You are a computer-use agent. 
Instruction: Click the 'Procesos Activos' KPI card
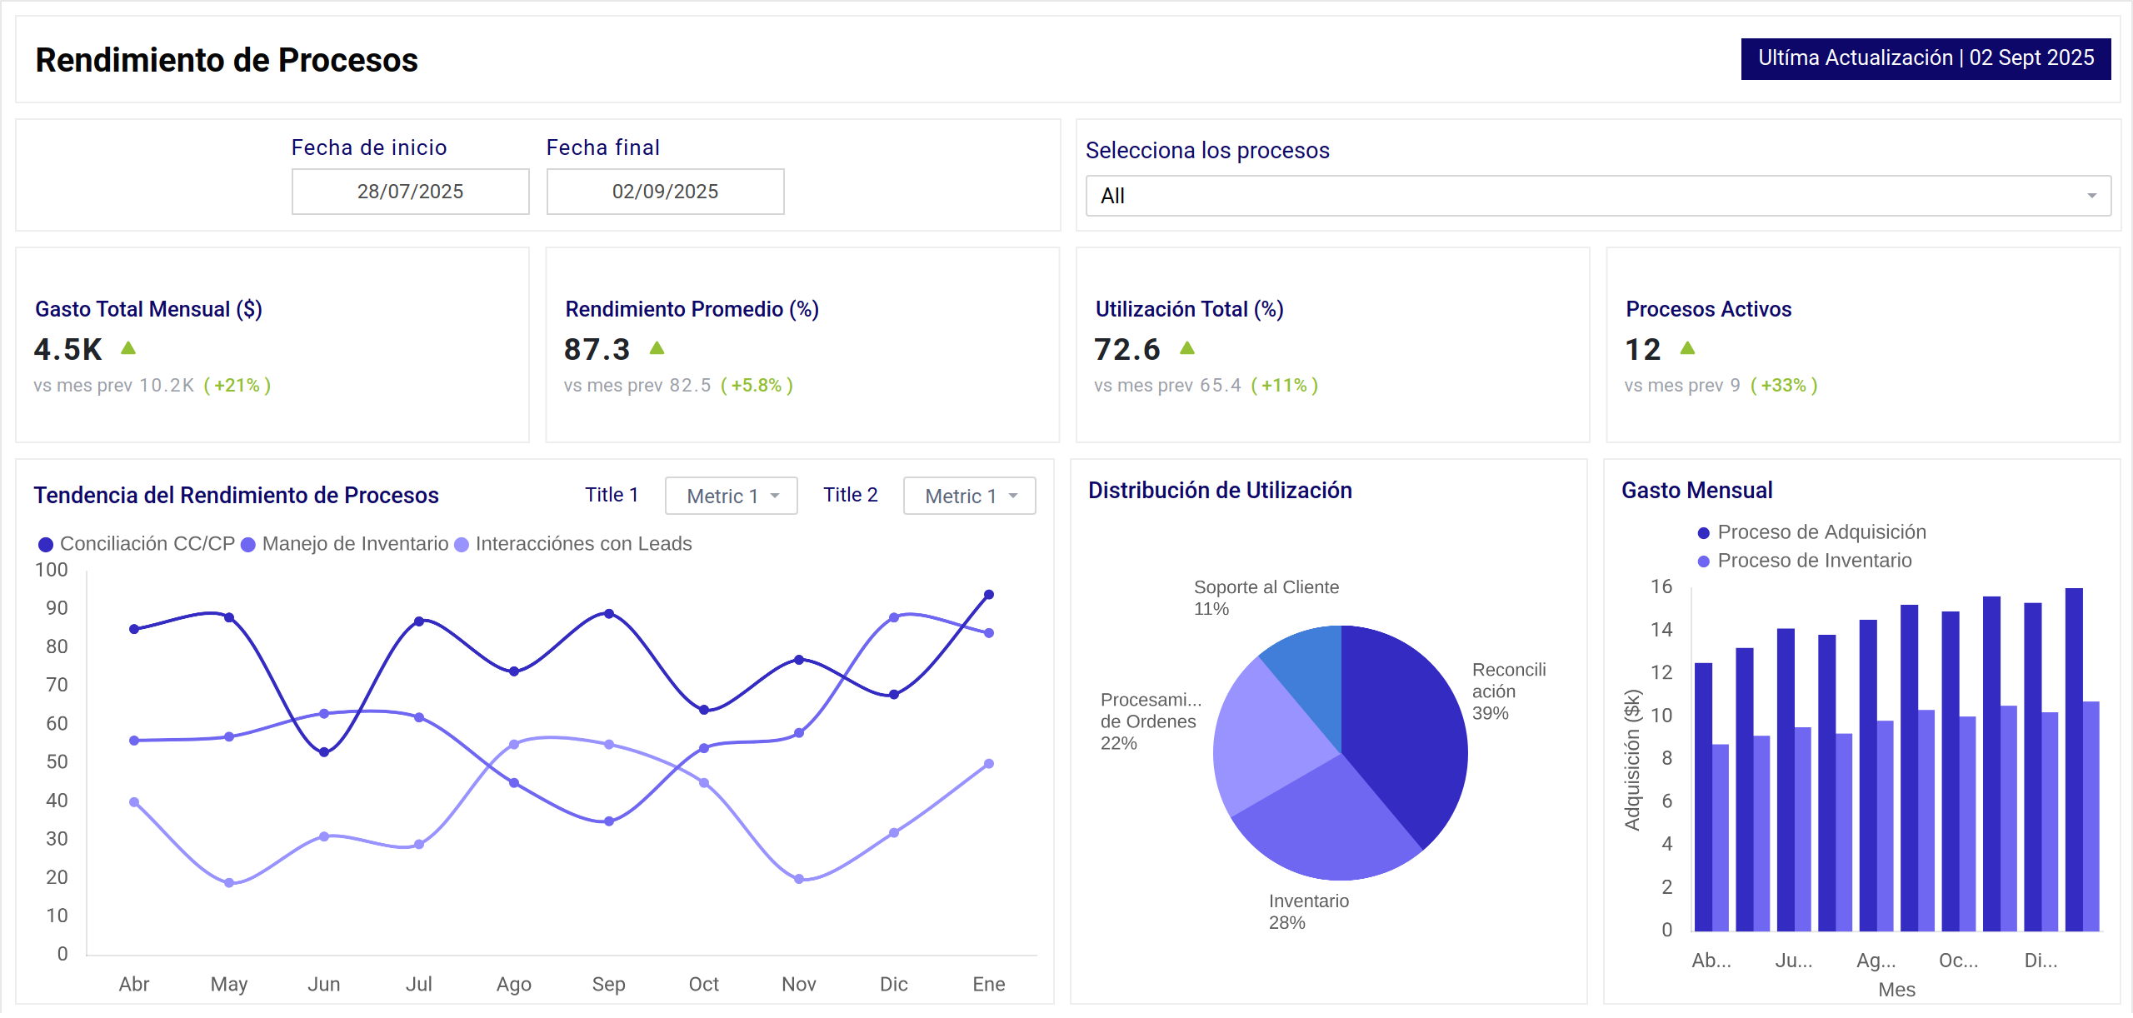click(x=1862, y=342)
